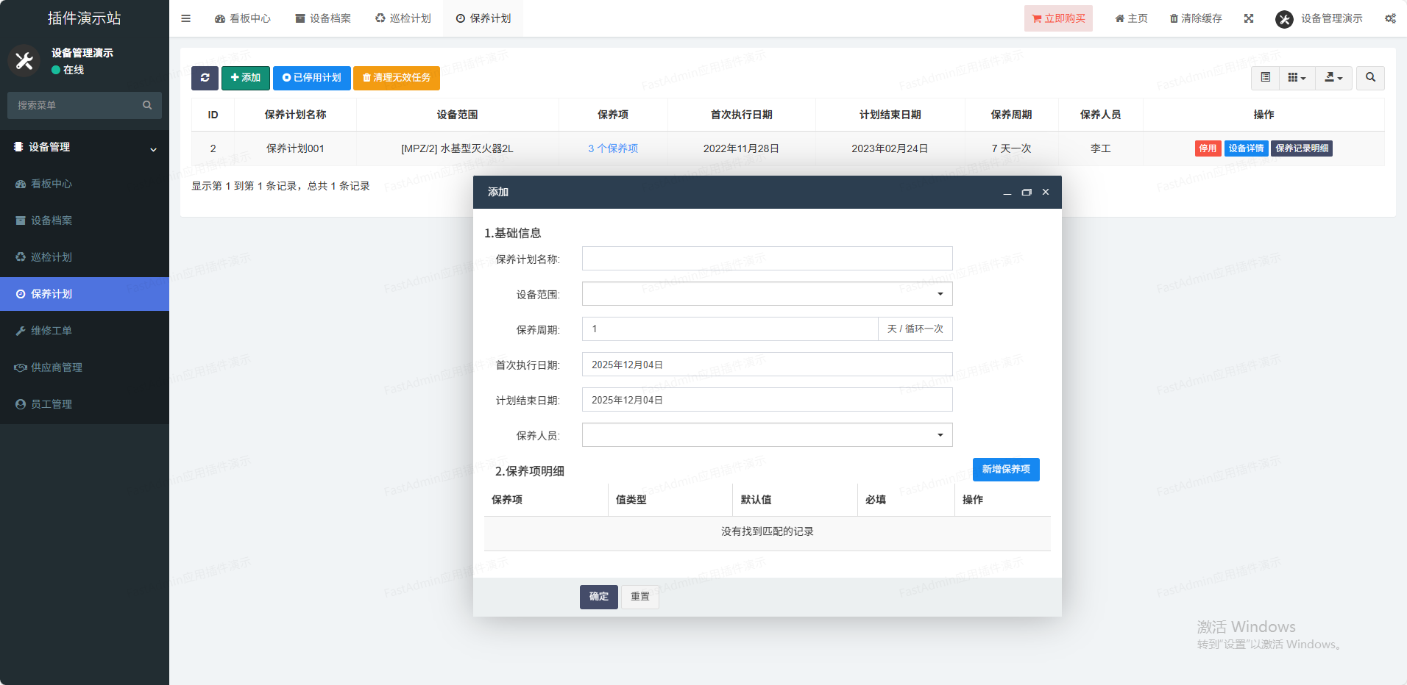1407x685 pixels.
Task: Toggle the card view list icon
Action: [1266, 78]
